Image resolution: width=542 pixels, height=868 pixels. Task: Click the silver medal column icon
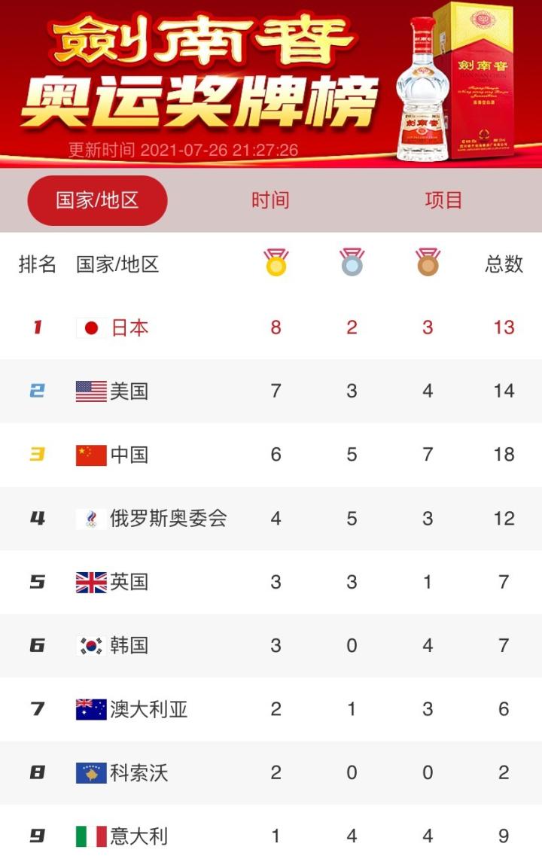coord(352,263)
